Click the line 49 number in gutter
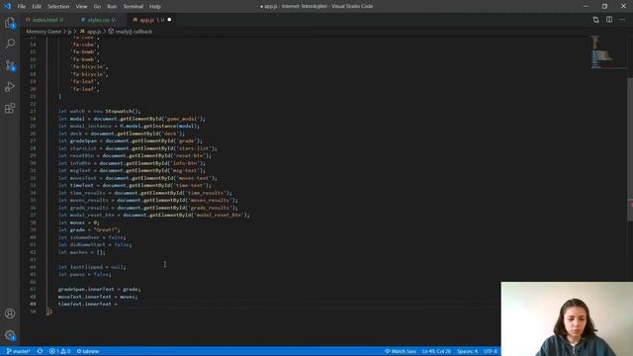This screenshot has width=633, height=356. (x=33, y=304)
